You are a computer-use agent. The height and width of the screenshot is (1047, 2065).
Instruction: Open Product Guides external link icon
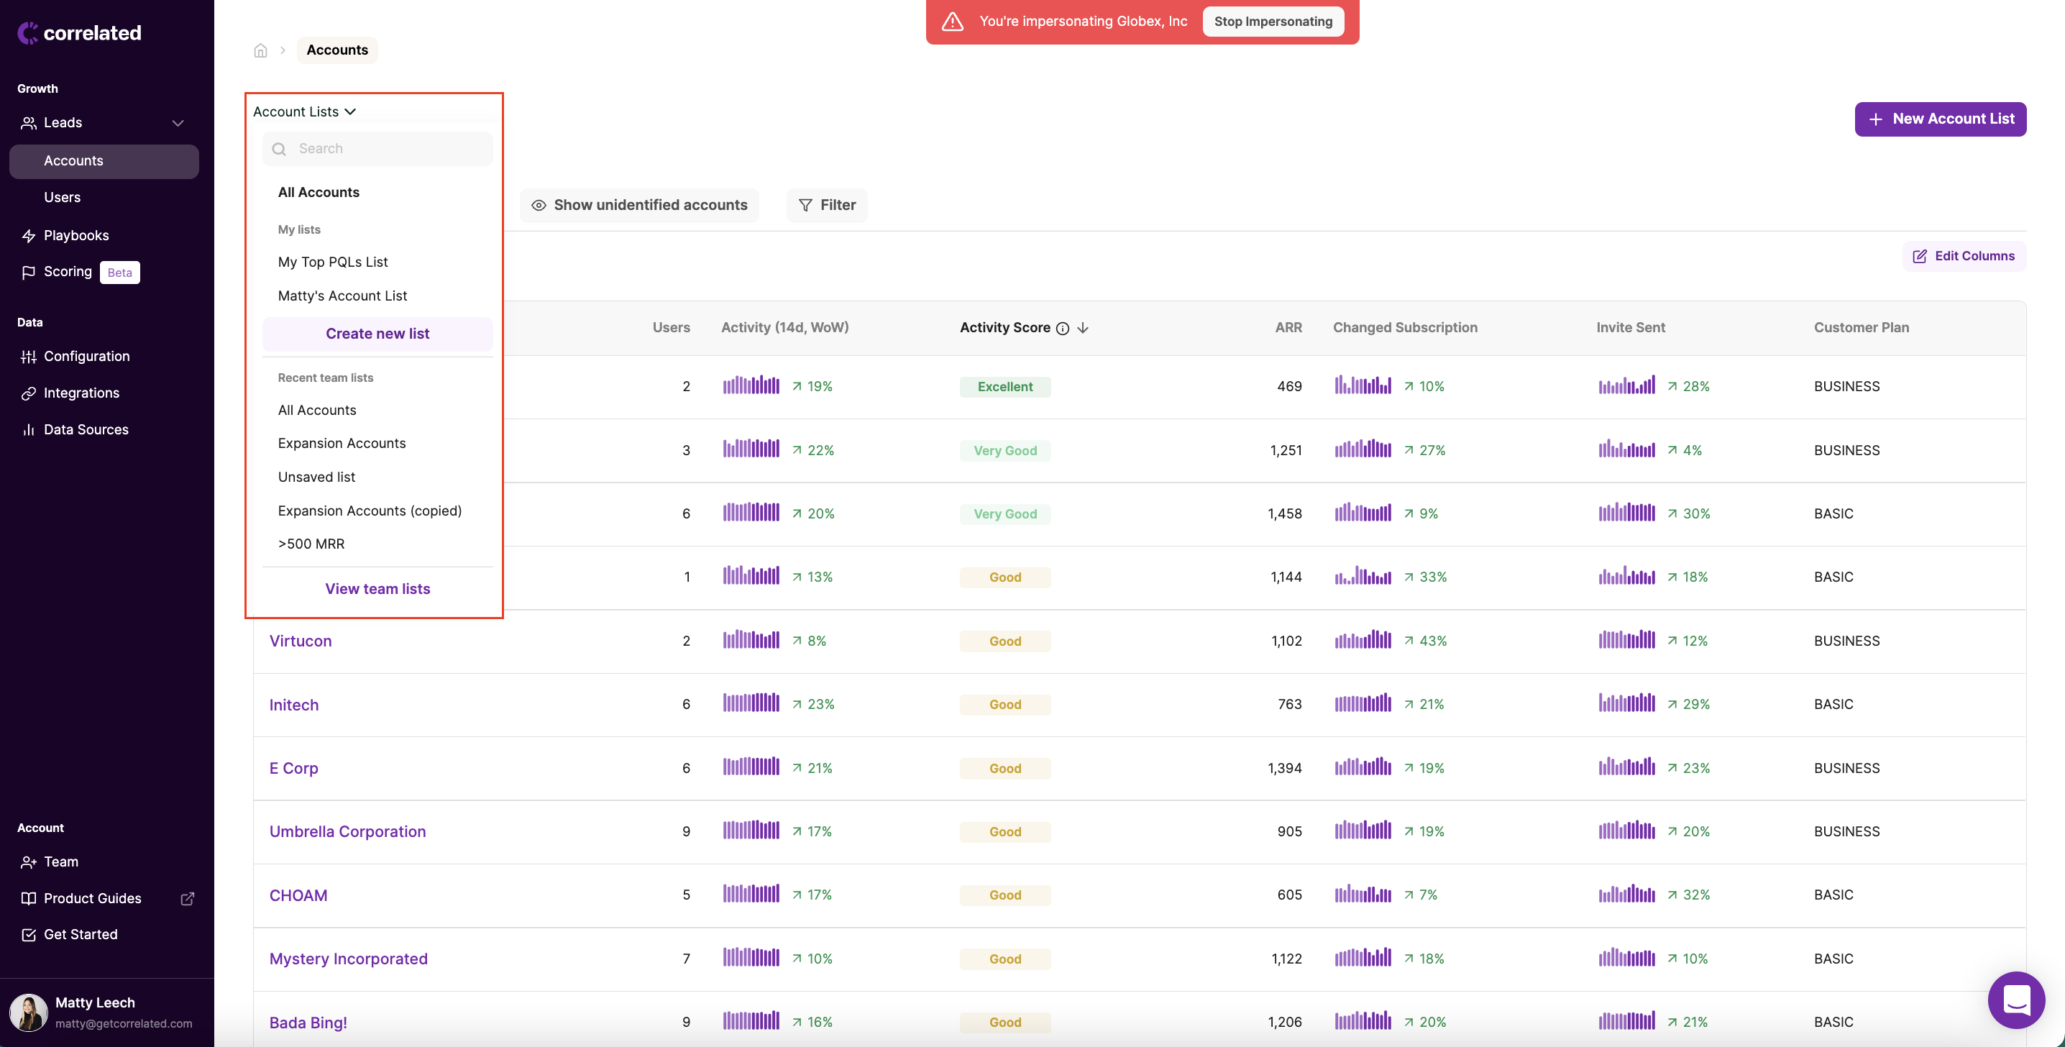(188, 899)
